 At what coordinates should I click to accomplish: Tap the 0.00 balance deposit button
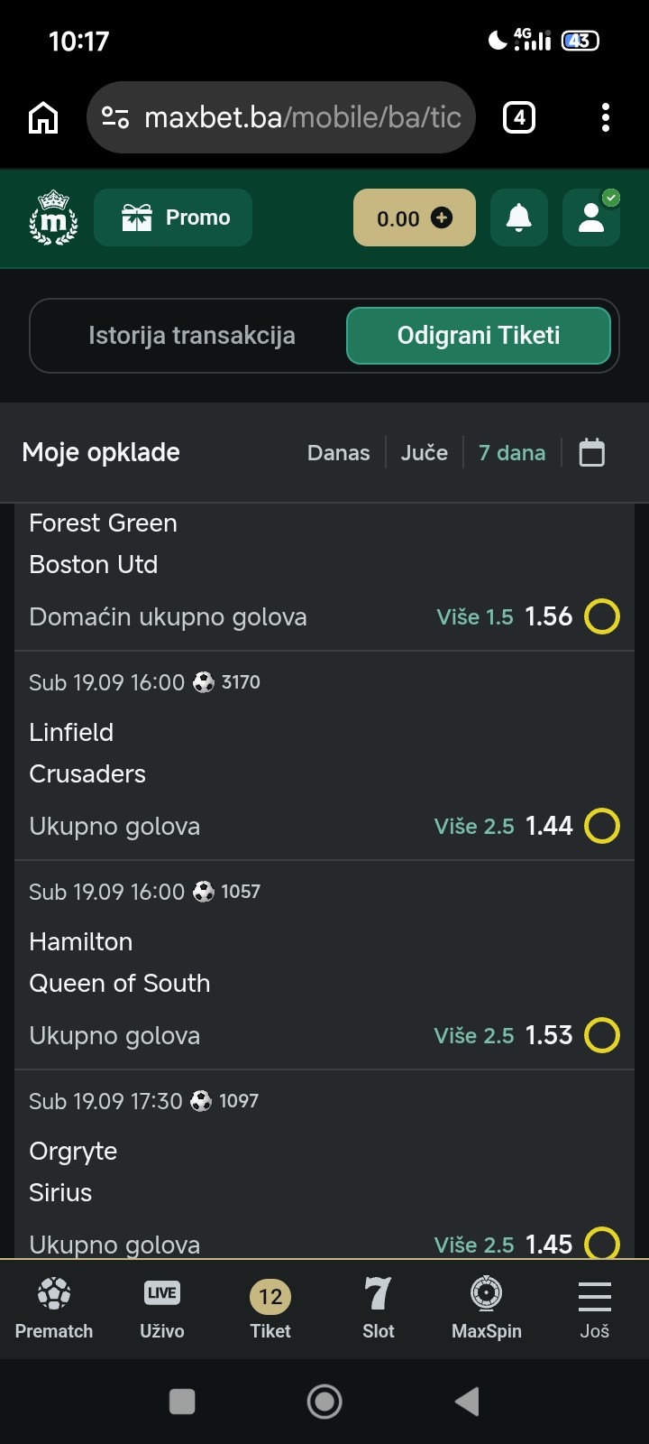pos(415,218)
